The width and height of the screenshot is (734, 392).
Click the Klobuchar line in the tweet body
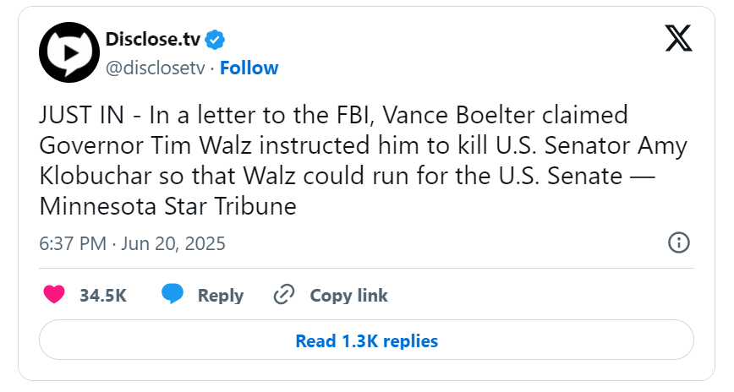(348, 176)
